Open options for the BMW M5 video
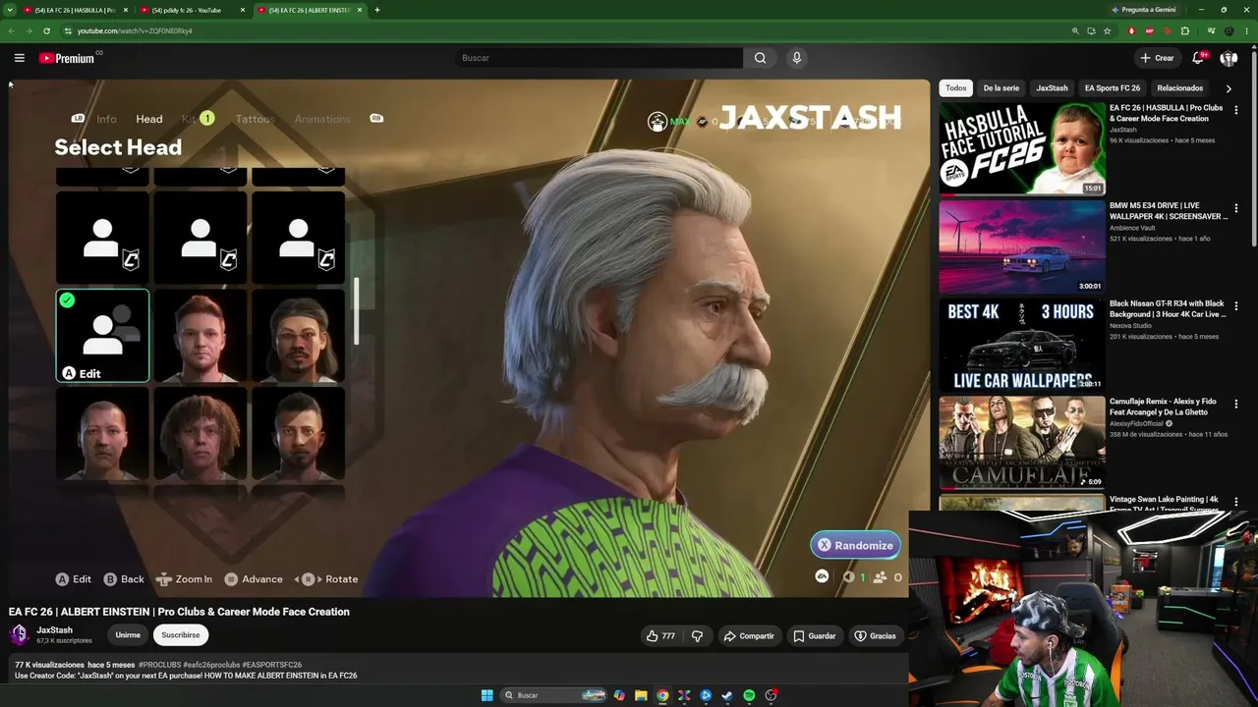 pyautogui.click(x=1236, y=207)
